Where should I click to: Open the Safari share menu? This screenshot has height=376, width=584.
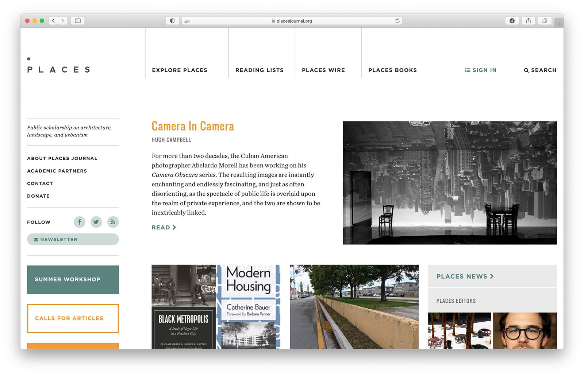pos(529,21)
